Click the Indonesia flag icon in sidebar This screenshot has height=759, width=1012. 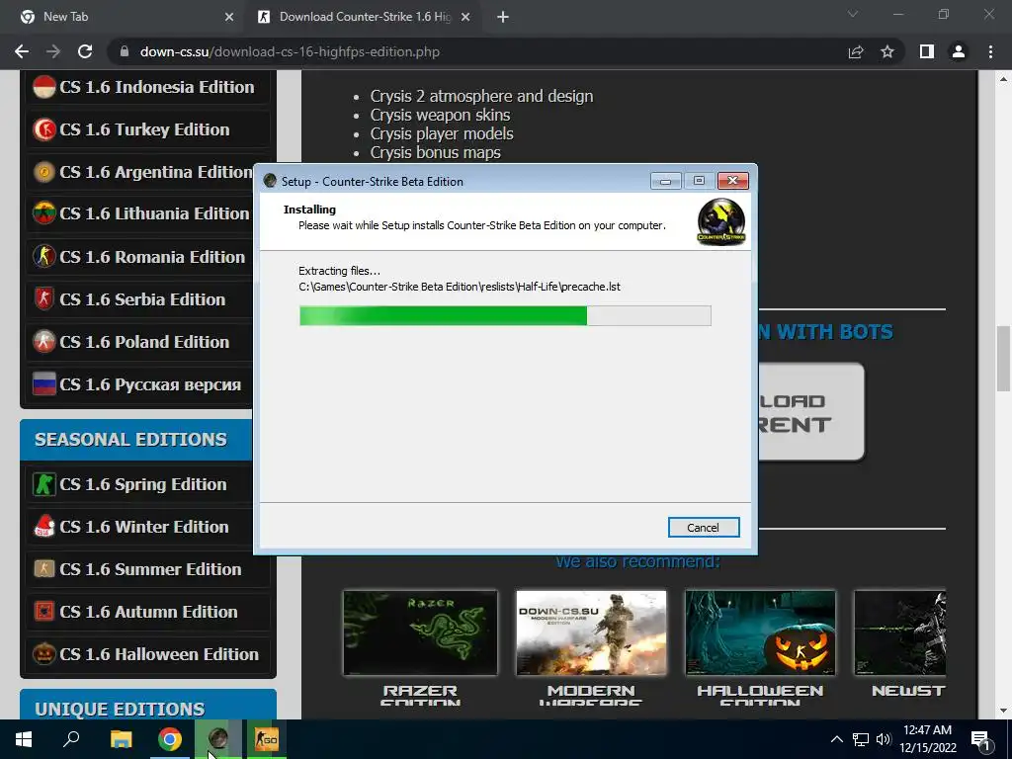tap(43, 87)
